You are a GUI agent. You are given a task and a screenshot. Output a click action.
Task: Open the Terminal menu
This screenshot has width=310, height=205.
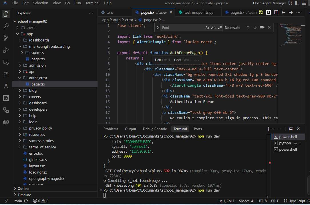click(x=92, y=3)
